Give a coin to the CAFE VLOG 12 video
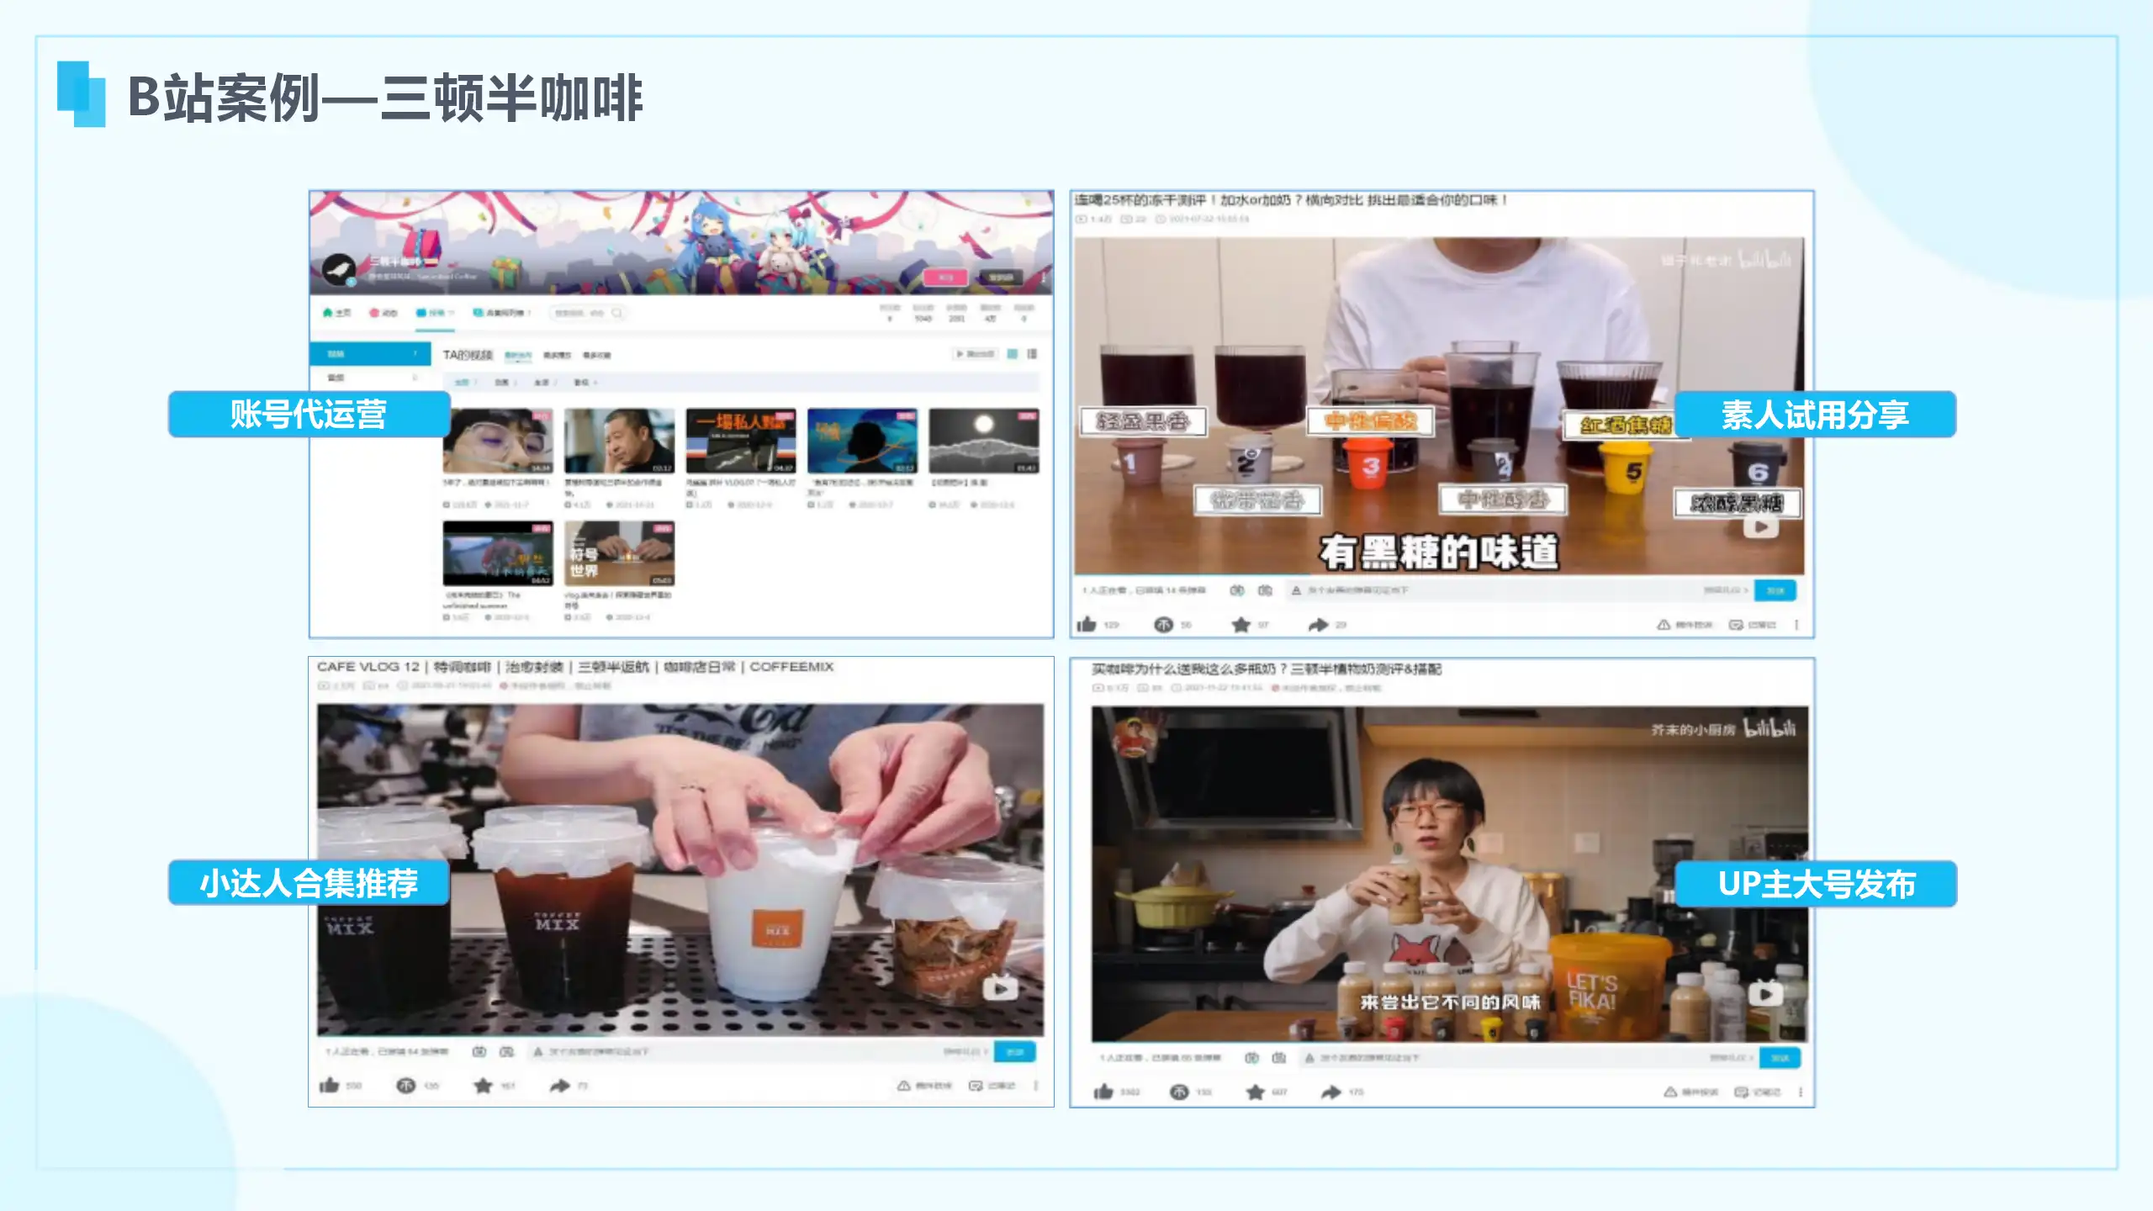The image size is (2153, 1211). click(405, 1085)
